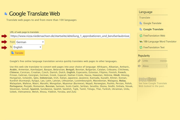Select the bold Google Translate sidebar entry
The width and height of the screenshot is (180, 120).
tap(153, 29)
